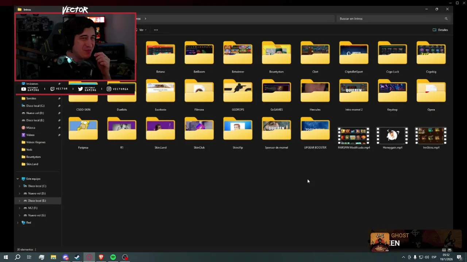Image resolution: width=467 pixels, height=262 pixels.
Task: Select M.2 (F:) in the navigation tree
Action: point(32,208)
